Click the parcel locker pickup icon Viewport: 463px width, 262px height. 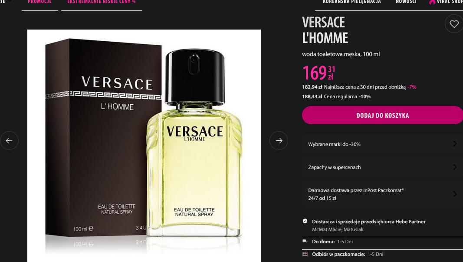(305, 254)
